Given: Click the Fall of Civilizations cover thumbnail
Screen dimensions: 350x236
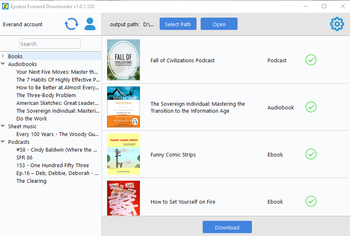Looking at the screenshot, I should coord(124,60).
